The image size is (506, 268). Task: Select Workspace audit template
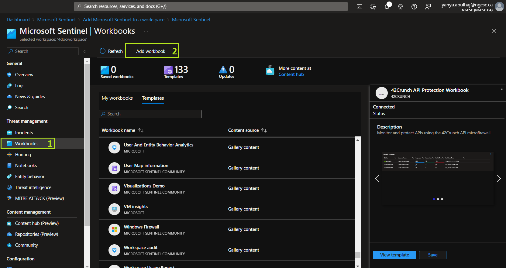click(x=227, y=250)
